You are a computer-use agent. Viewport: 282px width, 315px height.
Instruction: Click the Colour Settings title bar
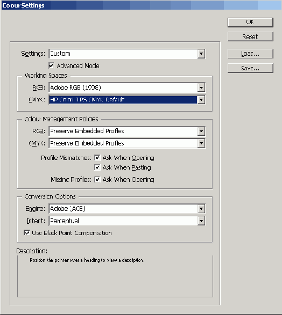point(141,5)
